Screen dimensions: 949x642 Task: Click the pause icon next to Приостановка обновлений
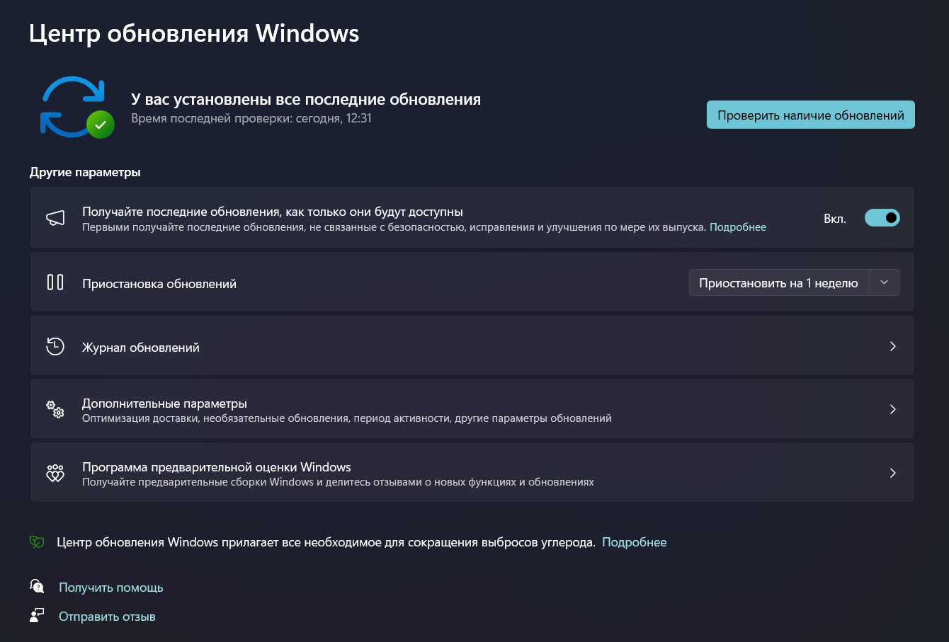55,282
